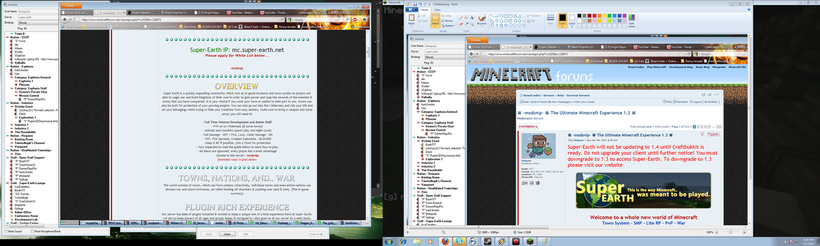
Task: Click the reload icon in Firefox address bar
Action: (283, 20)
